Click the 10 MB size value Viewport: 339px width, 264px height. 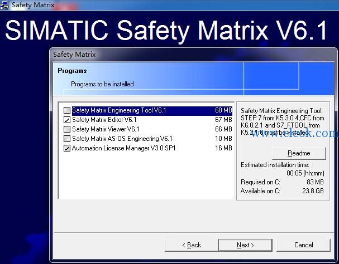click(x=223, y=139)
